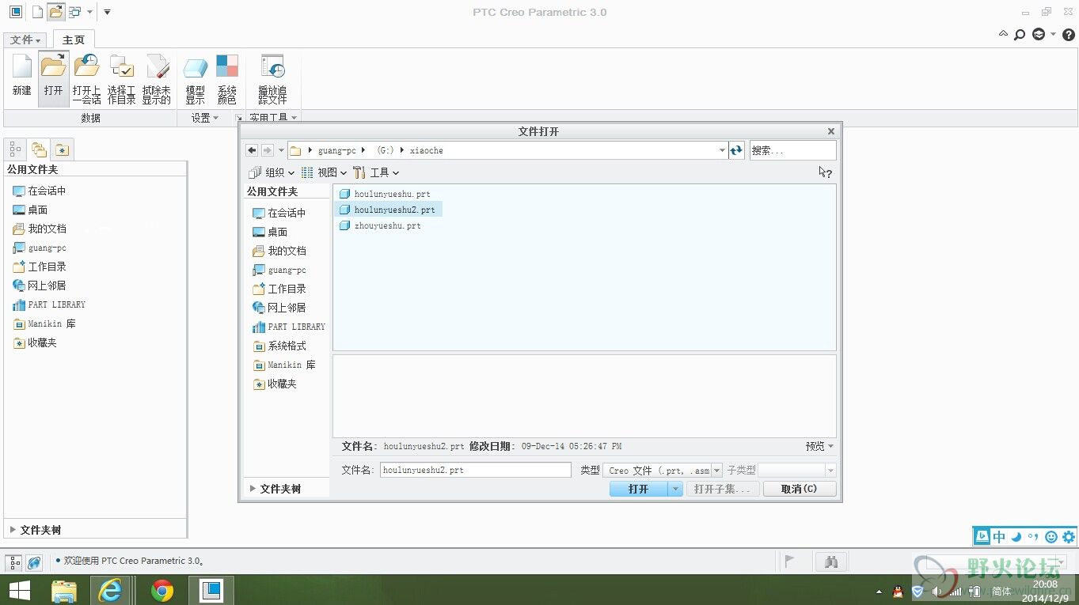Screen dimensions: 1079x605
Task: Select the file houlunyueshu2.prt
Action: [388, 210]
